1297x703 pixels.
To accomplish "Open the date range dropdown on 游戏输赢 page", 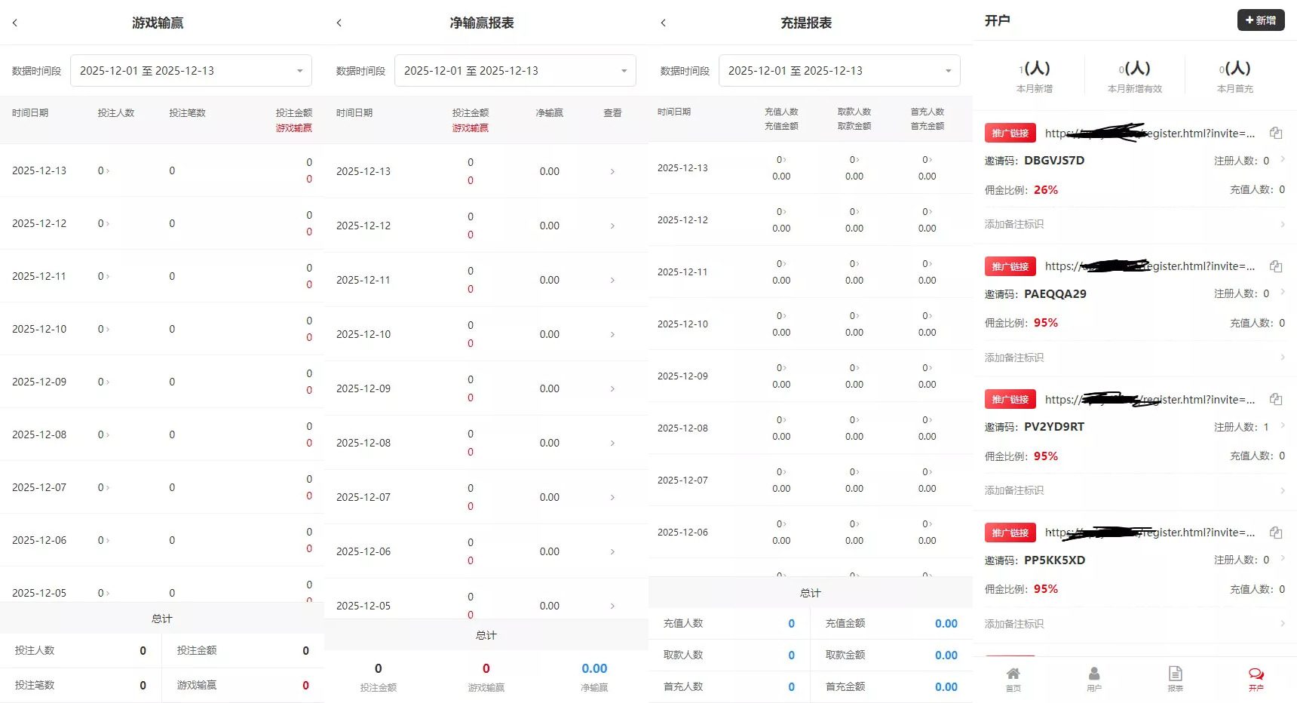I will (191, 70).
